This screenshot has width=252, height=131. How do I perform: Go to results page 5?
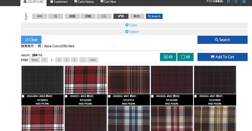pos(74,60)
